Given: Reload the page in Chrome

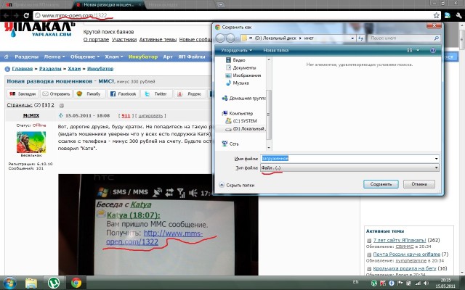Looking at the screenshot, I should click(26, 15).
